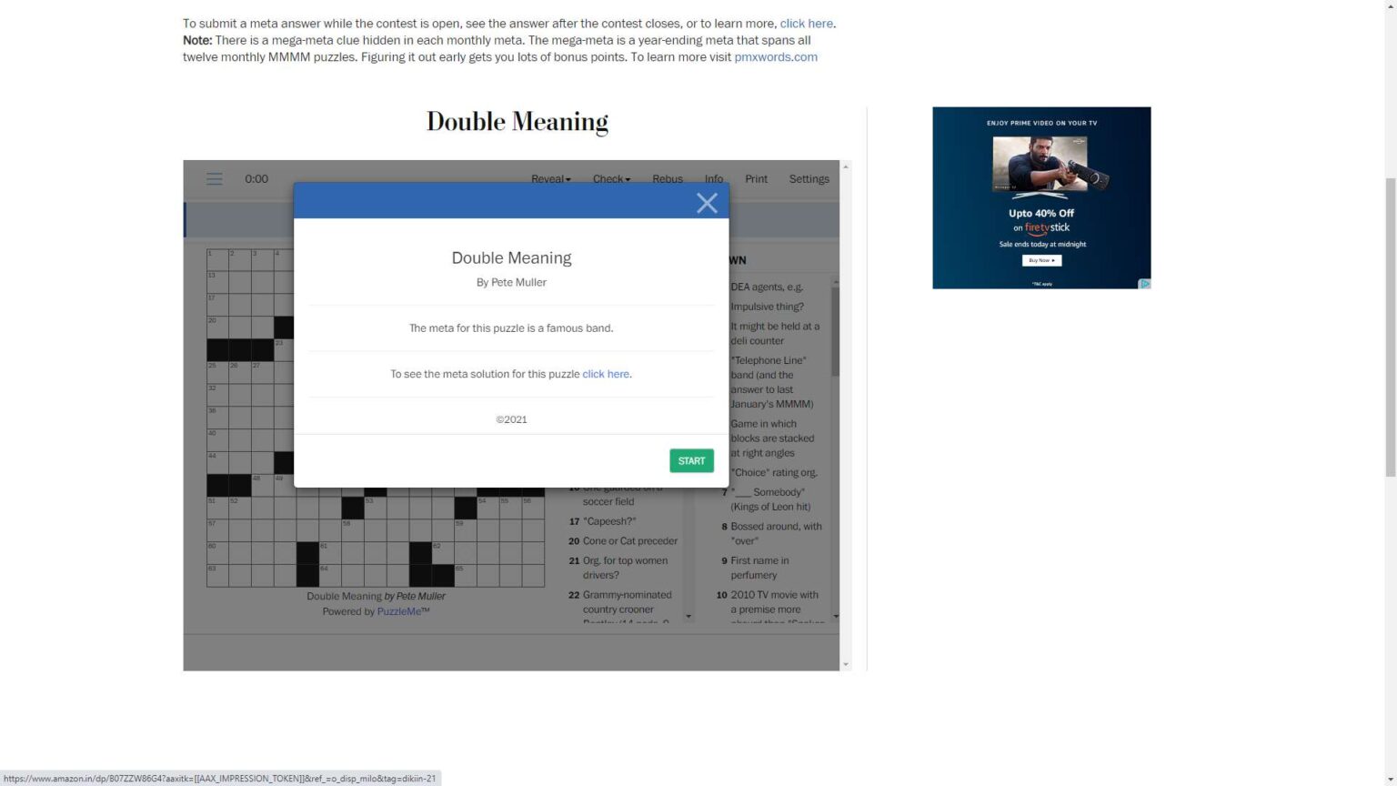The width and height of the screenshot is (1397, 786).
Task: Click the browser page vertical scrollbar thumb
Action: [x=1390, y=327]
